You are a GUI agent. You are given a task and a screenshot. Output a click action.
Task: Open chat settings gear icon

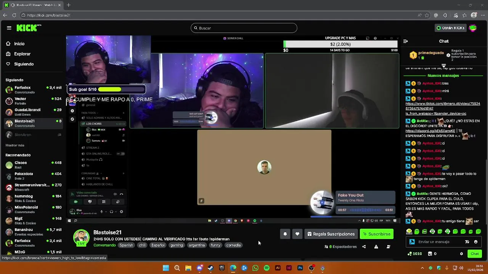coord(461,254)
